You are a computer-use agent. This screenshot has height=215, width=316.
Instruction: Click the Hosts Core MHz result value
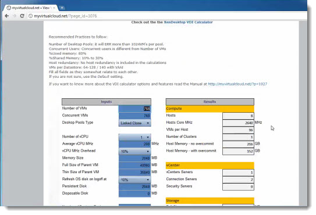point(238,123)
